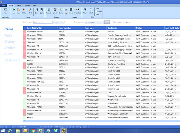Switch to the Home ribbon tab

(x=11, y=5)
